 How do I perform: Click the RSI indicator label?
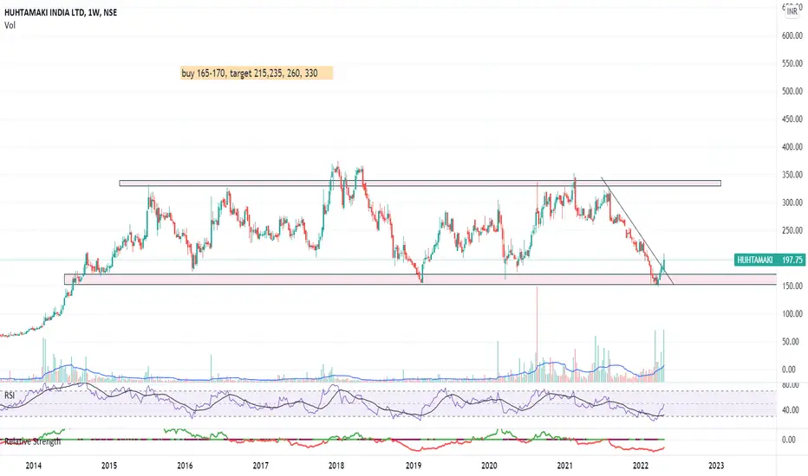[x=10, y=396]
